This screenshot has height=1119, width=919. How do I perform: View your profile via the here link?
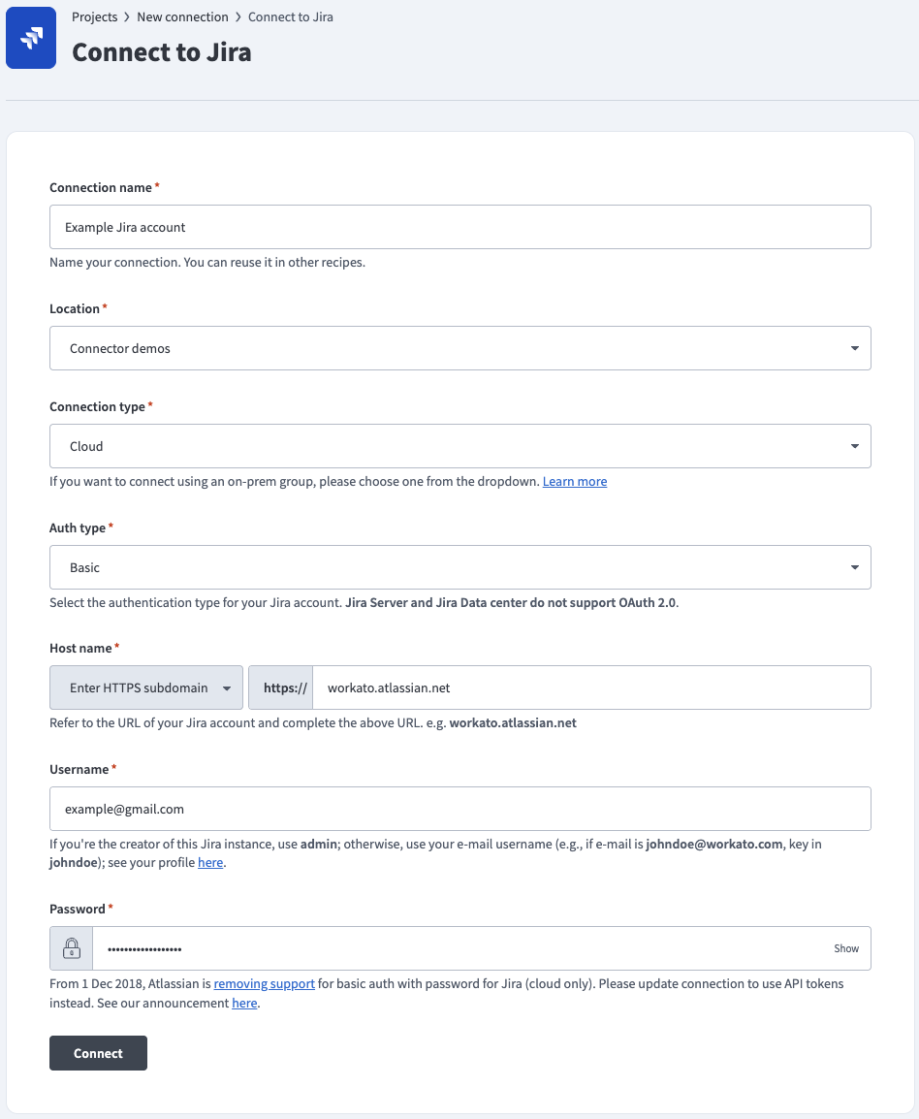(x=209, y=862)
